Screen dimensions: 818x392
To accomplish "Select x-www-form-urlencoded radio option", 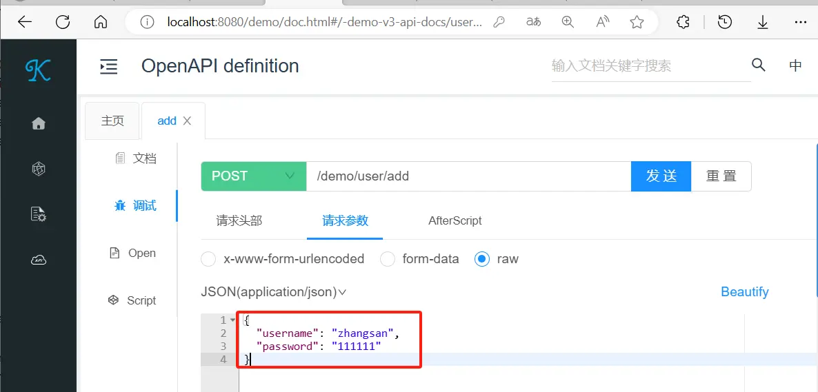I will tap(208, 259).
